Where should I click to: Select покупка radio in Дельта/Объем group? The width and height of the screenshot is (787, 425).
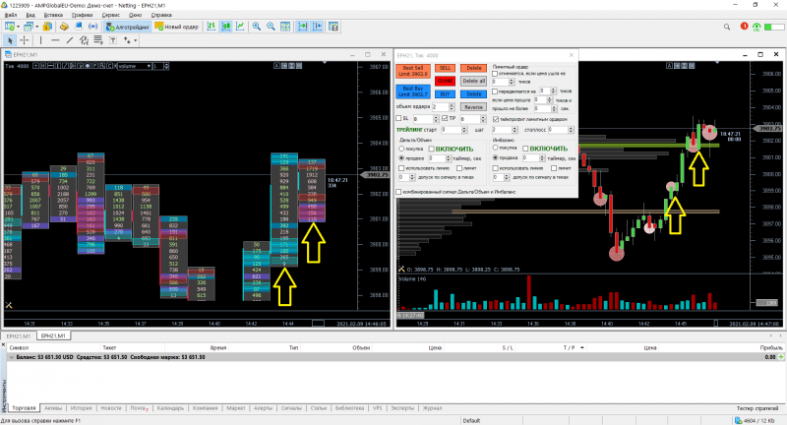point(401,149)
